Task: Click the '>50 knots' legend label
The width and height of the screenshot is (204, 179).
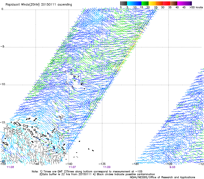Action: pos(196,7)
